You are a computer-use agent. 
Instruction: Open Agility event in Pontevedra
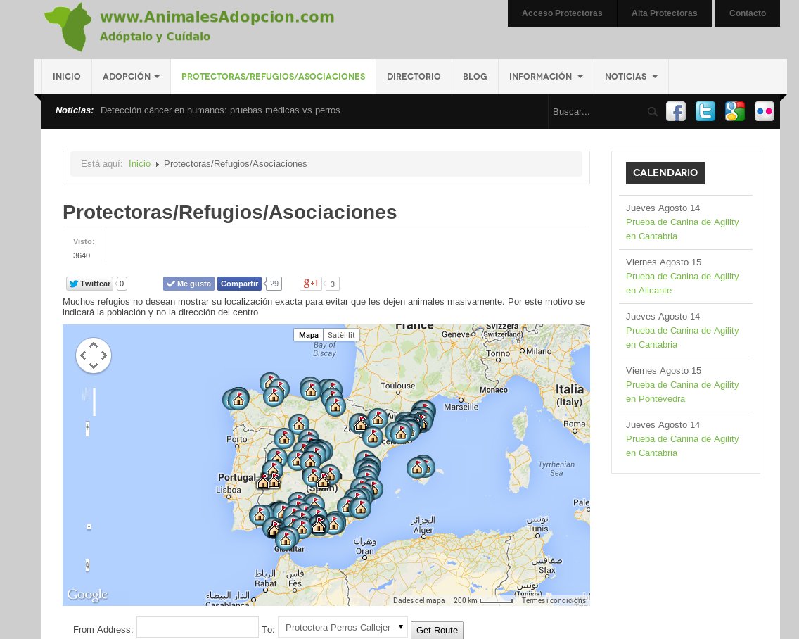coord(682,392)
